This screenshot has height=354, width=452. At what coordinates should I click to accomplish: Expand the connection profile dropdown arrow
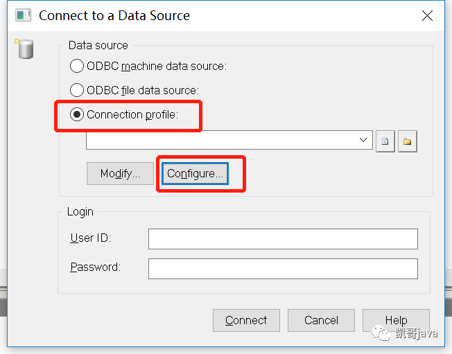pyautogui.click(x=363, y=140)
